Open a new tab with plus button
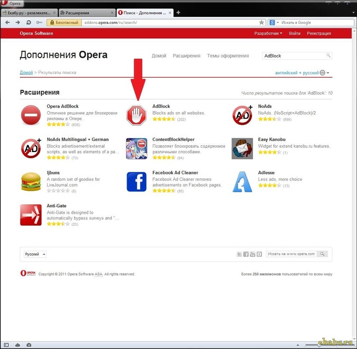Viewport: 357px width, 349px height. [178, 13]
